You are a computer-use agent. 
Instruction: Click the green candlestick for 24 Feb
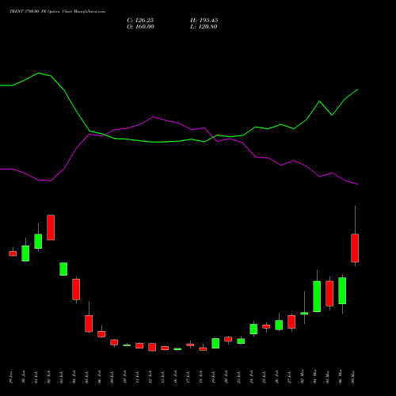pyautogui.click(x=253, y=329)
